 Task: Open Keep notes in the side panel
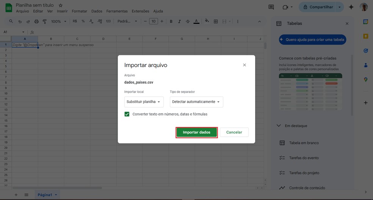[366, 36]
